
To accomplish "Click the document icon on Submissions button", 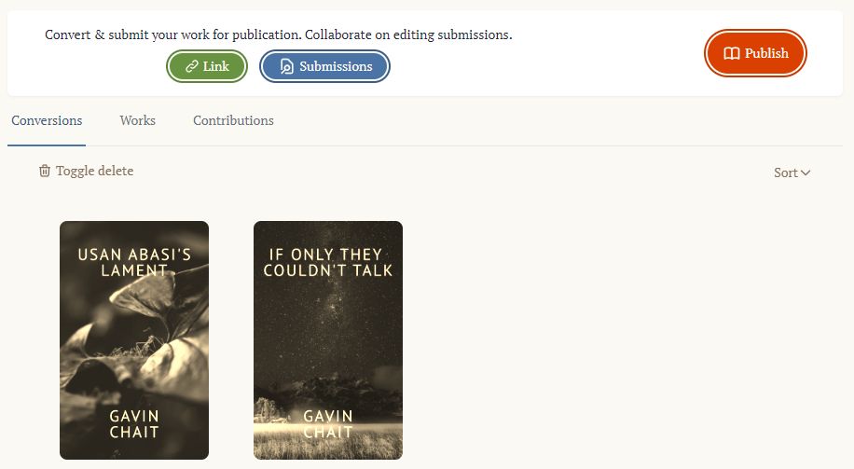I will tap(286, 66).
